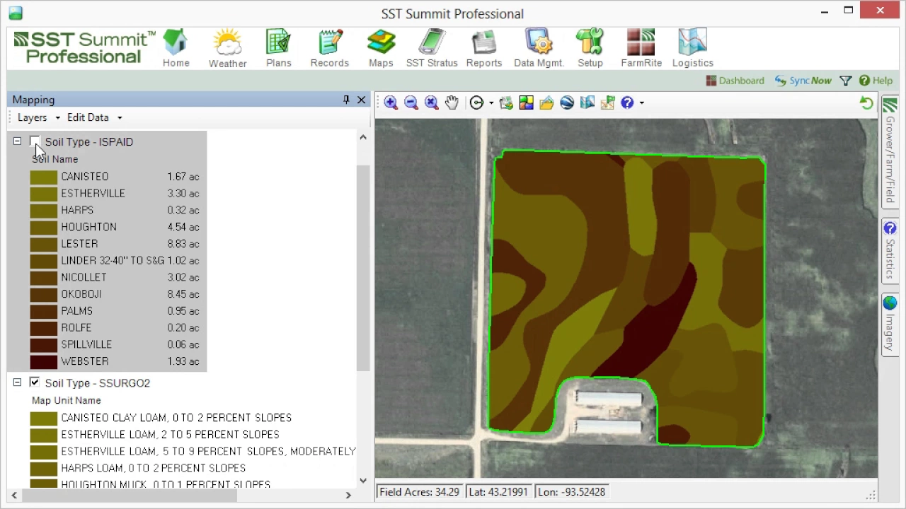Click the Lon coordinate in status bar
906x509 pixels.
coord(571,492)
